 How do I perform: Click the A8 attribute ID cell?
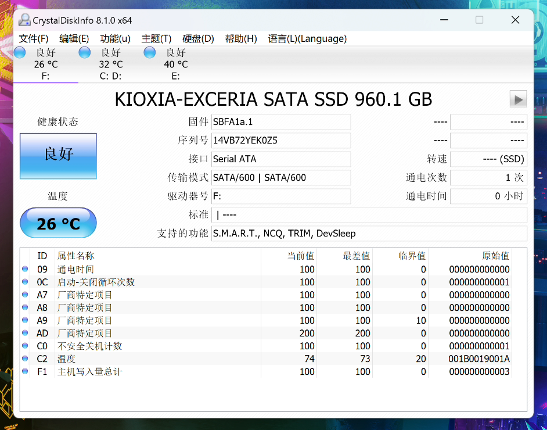click(42, 307)
